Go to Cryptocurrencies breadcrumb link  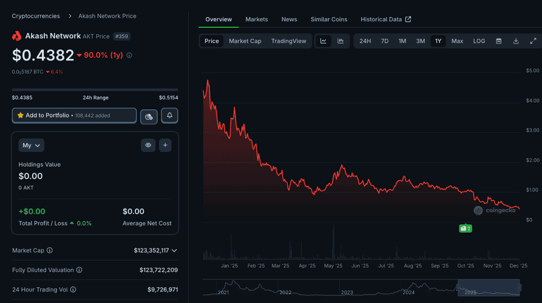pyautogui.click(x=36, y=16)
